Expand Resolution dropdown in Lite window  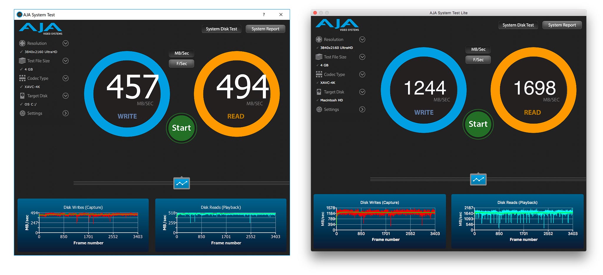(x=362, y=39)
